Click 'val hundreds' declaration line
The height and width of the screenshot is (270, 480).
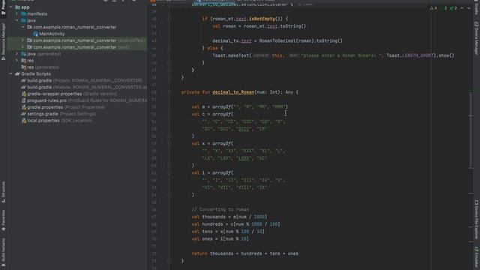235,224
